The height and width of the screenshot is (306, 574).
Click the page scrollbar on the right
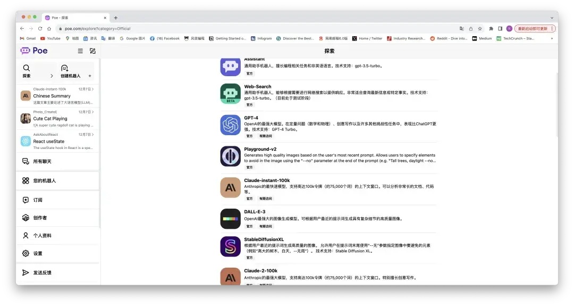click(556, 104)
